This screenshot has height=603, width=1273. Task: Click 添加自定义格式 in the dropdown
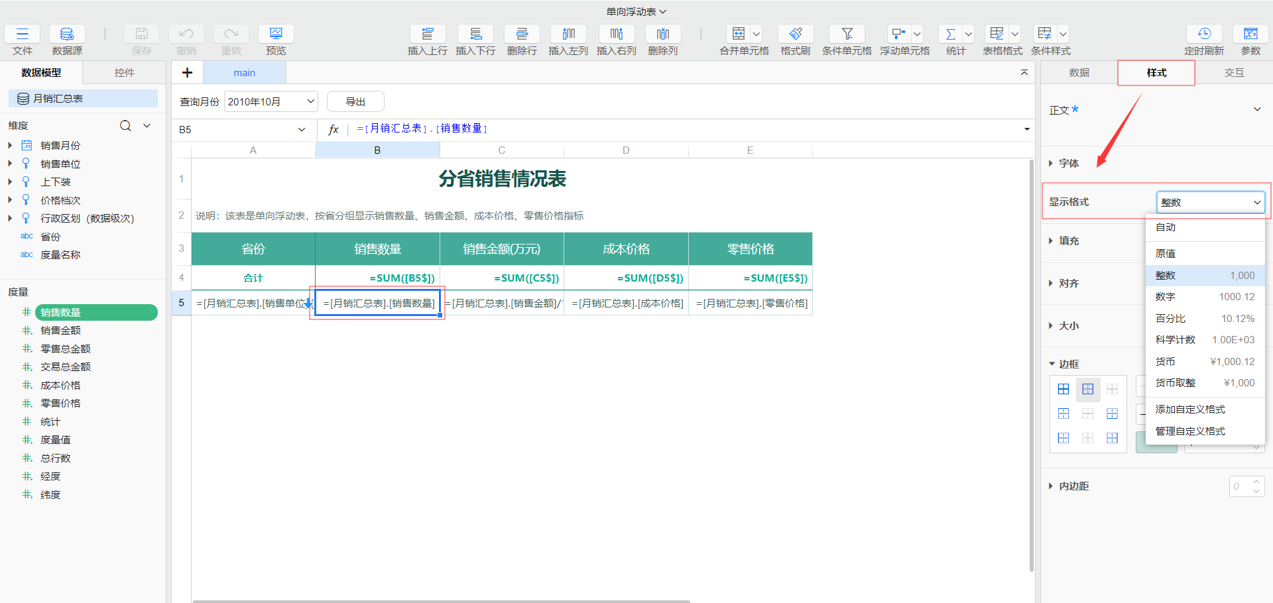pyautogui.click(x=1190, y=410)
